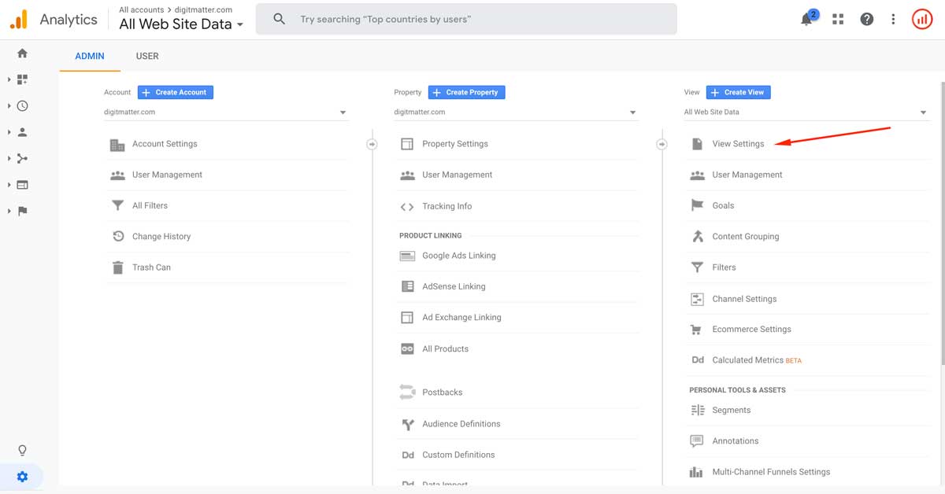This screenshot has height=494, width=945.
Task: Open the All Web Site Data header selector
Action: point(181,24)
